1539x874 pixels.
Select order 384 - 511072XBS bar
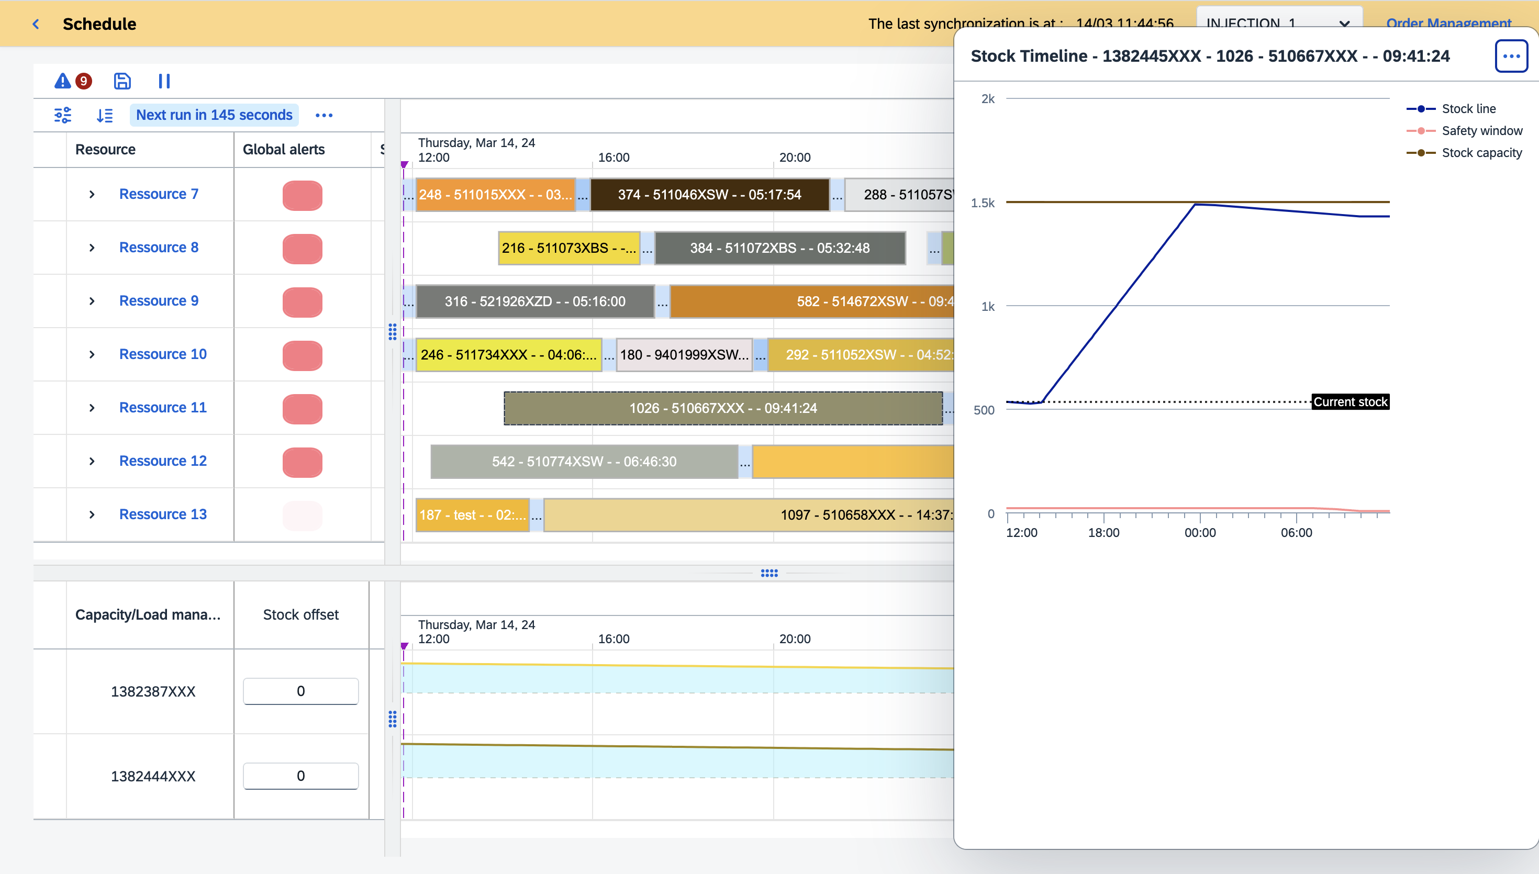(779, 248)
